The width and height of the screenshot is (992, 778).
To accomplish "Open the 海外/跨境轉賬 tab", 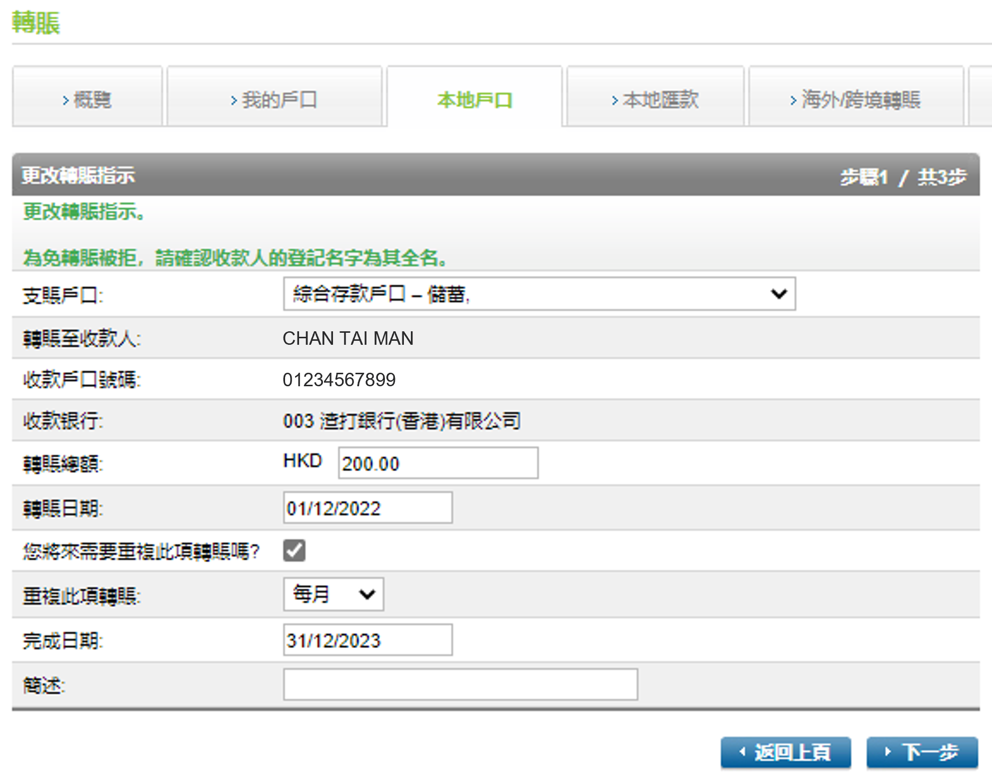I will [857, 98].
